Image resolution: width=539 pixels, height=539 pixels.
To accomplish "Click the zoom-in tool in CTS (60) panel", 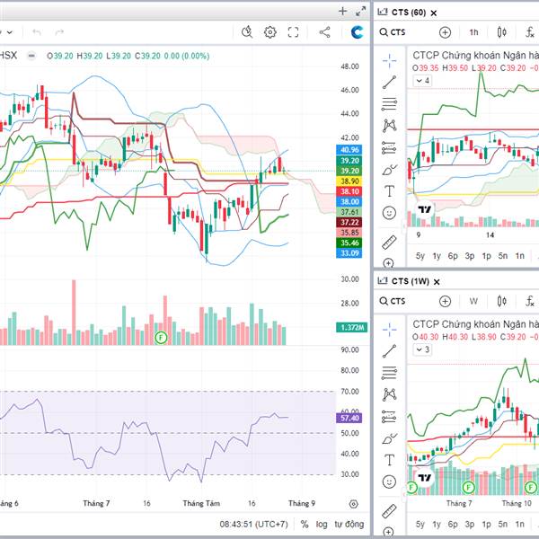I will (388, 263).
